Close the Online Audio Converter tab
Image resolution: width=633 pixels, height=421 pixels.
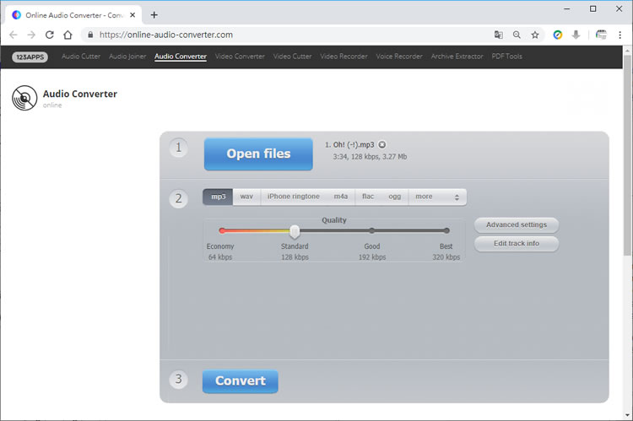pos(133,15)
